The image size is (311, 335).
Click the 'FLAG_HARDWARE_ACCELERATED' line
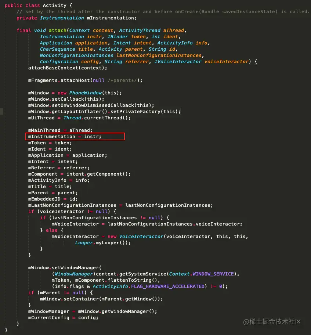coord(140,287)
